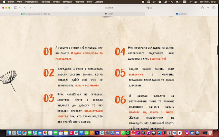Click the orange 04 number heading

pos(120,51)
